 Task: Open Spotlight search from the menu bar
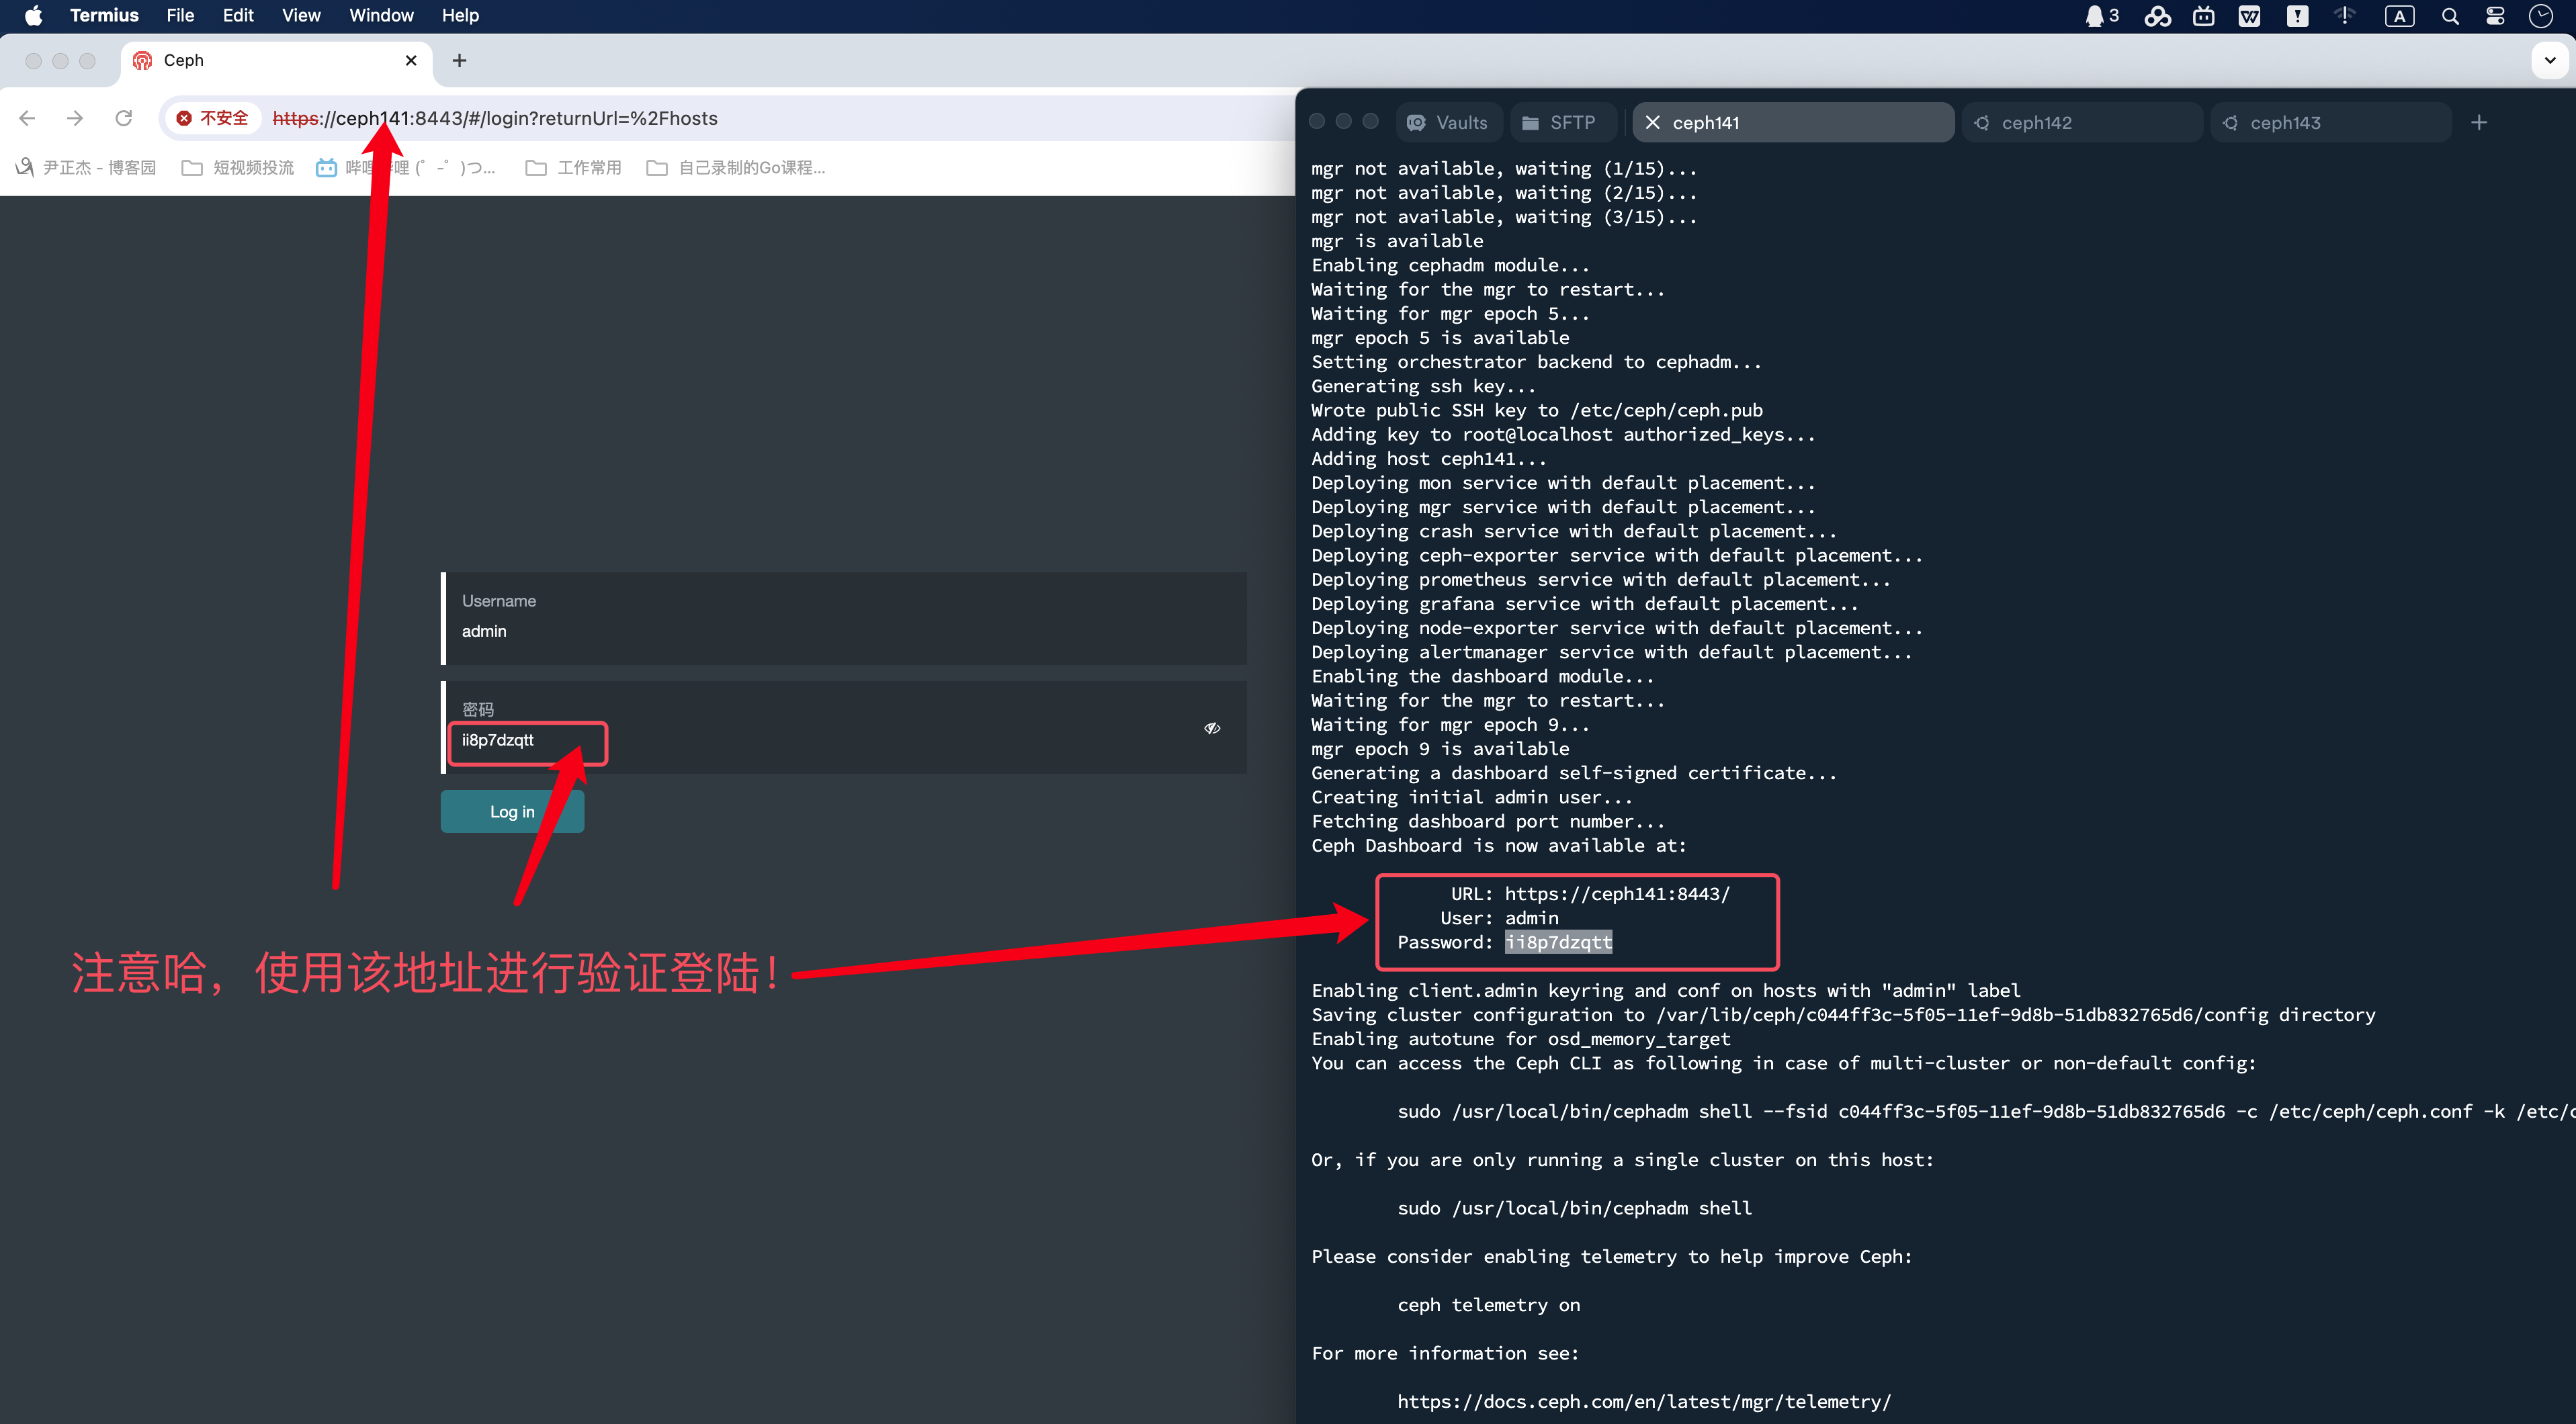point(2449,15)
